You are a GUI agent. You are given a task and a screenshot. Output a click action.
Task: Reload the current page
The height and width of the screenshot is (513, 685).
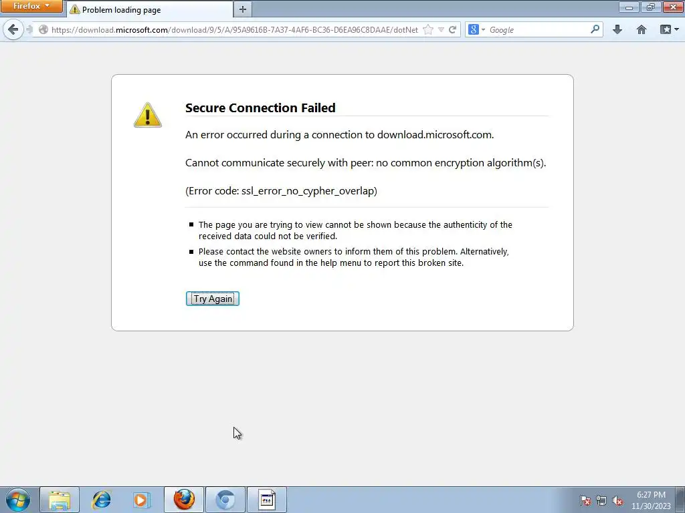(453, 29)
